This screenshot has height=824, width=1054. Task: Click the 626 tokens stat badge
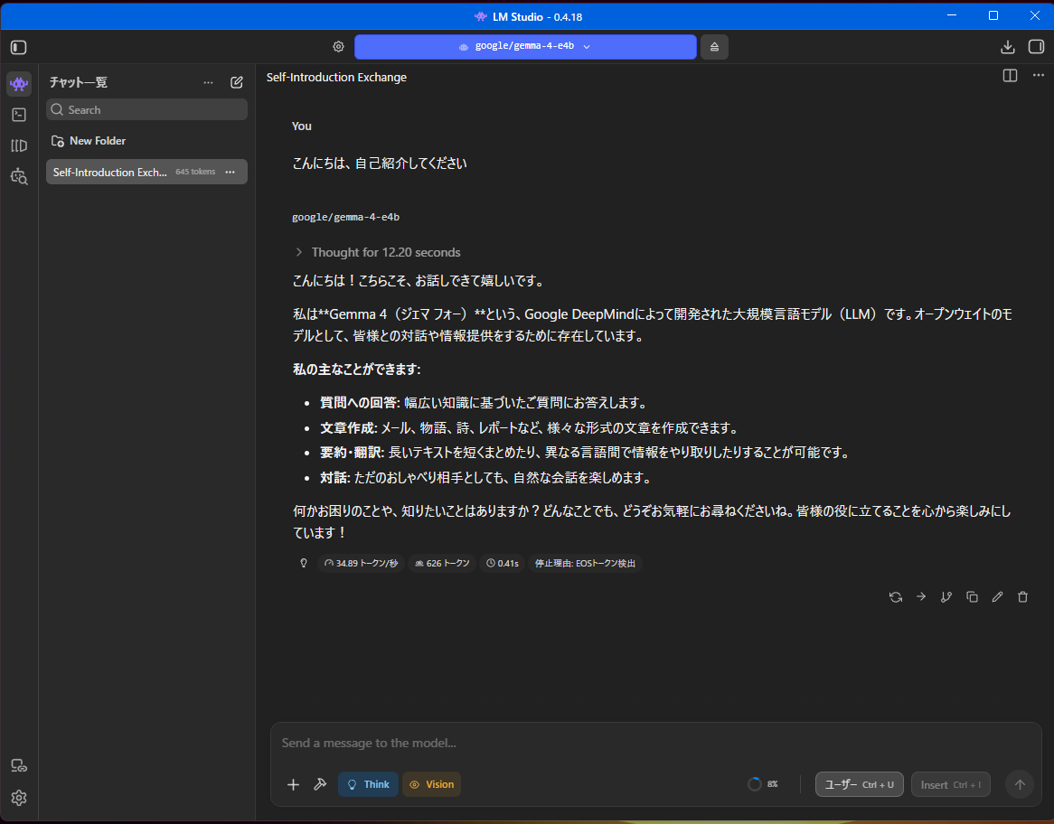442,563
